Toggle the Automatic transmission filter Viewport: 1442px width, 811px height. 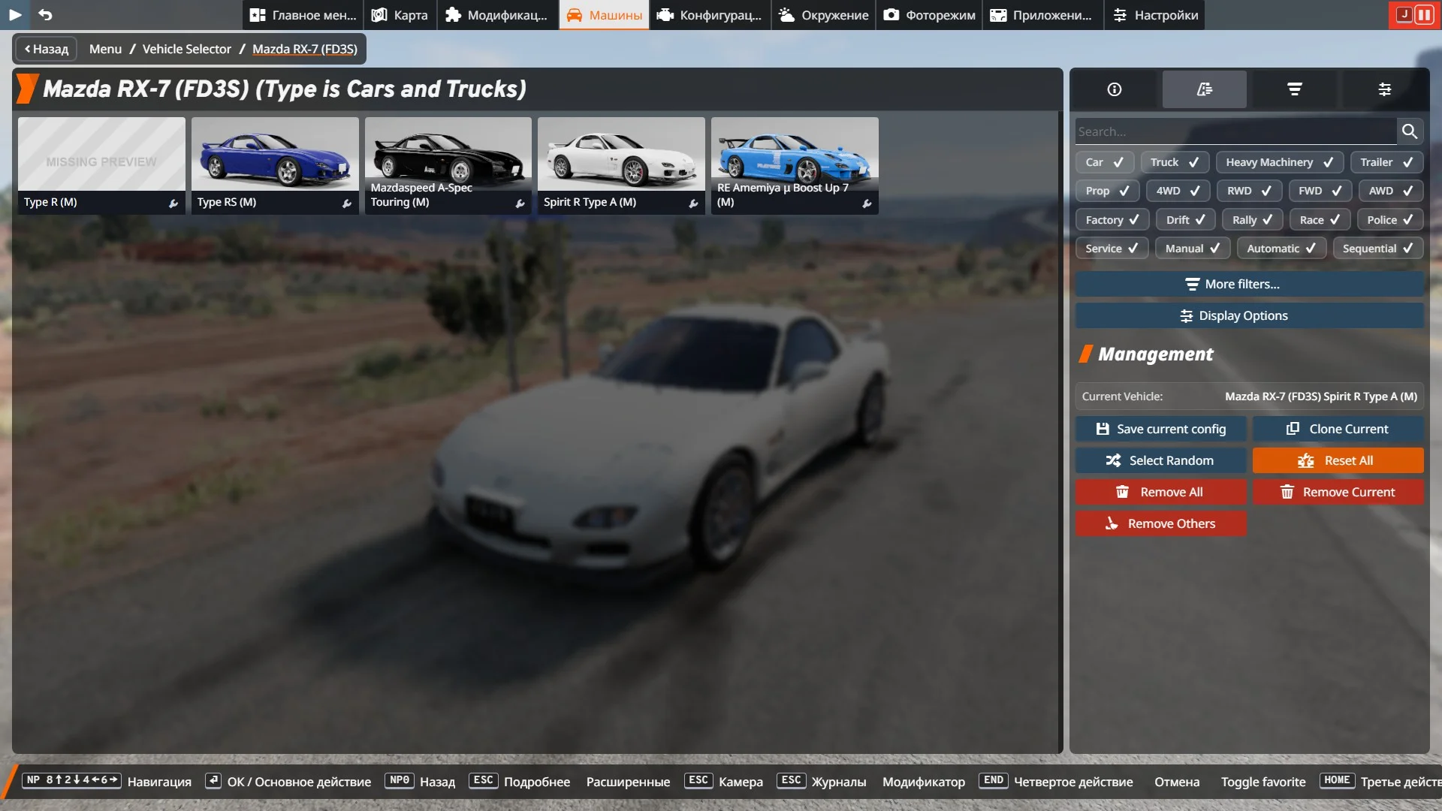pyautogui.click(x=1281, y=249)
